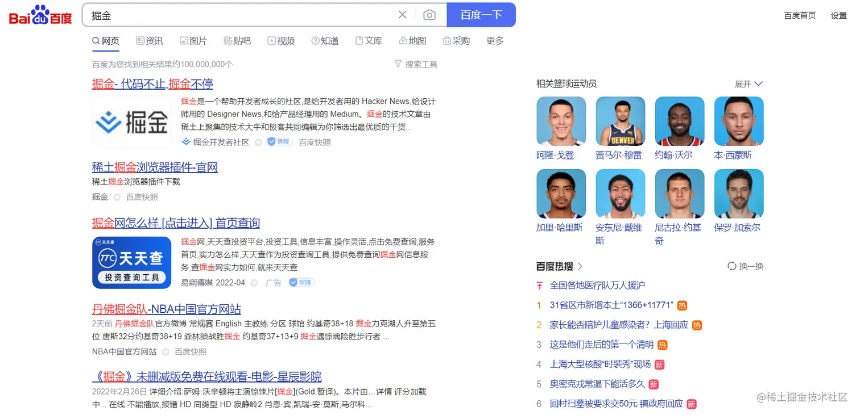Open hot topic 上海大型核酸"时装秀"现场
The image size is (860, 415).
tap(600, 364)
